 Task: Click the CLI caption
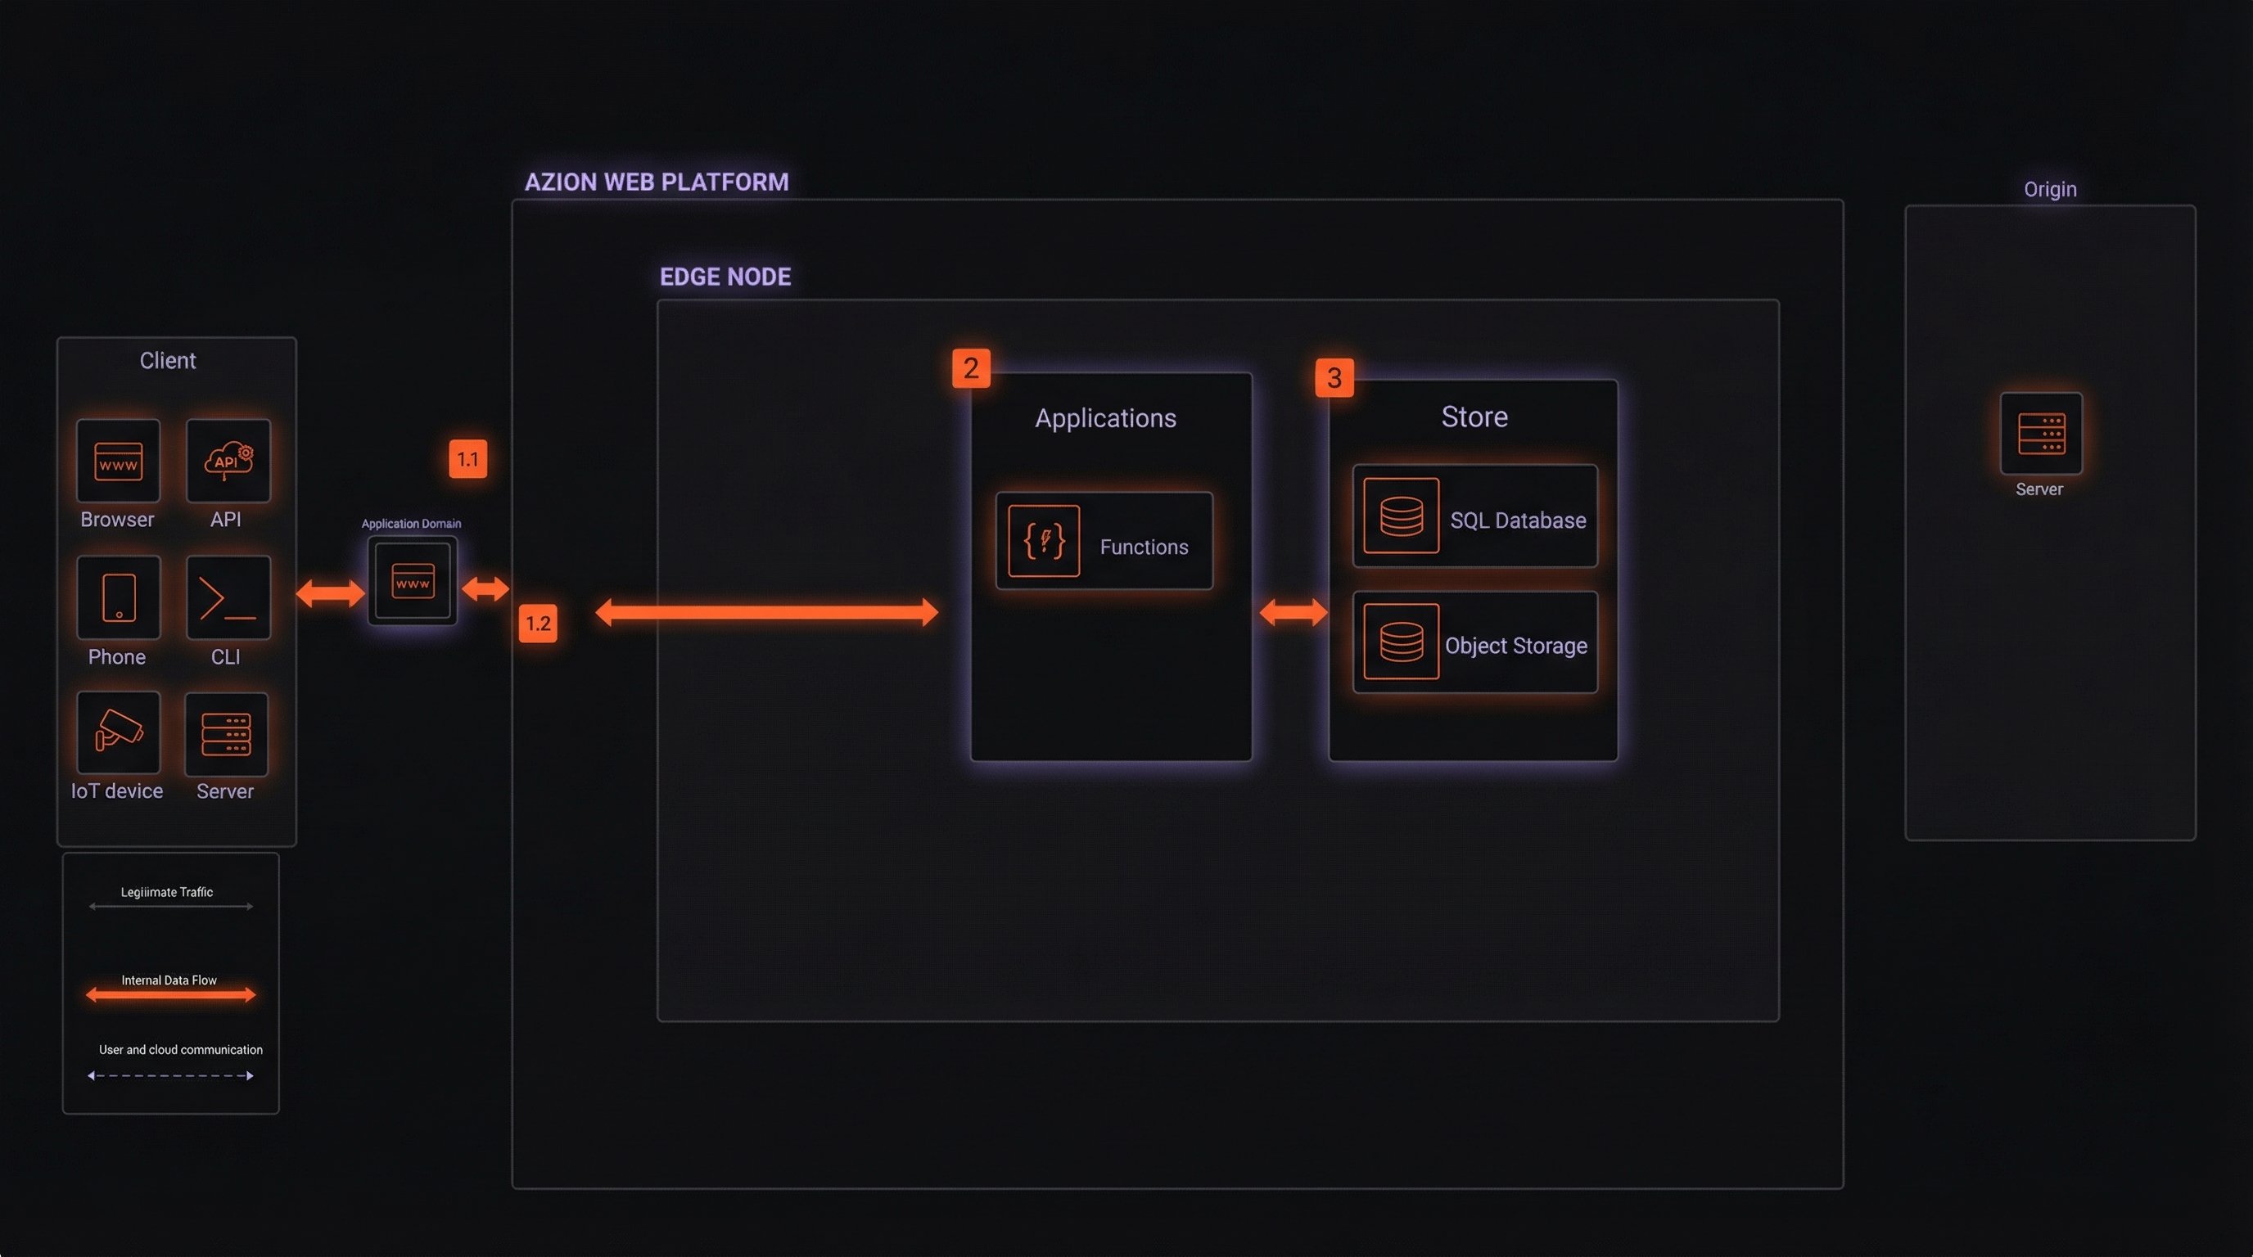click(226, 656)
